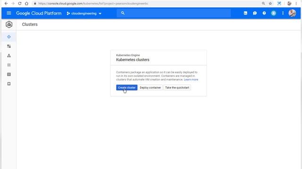Open the Google account avatar
The image size is (302, 169).
292,13
